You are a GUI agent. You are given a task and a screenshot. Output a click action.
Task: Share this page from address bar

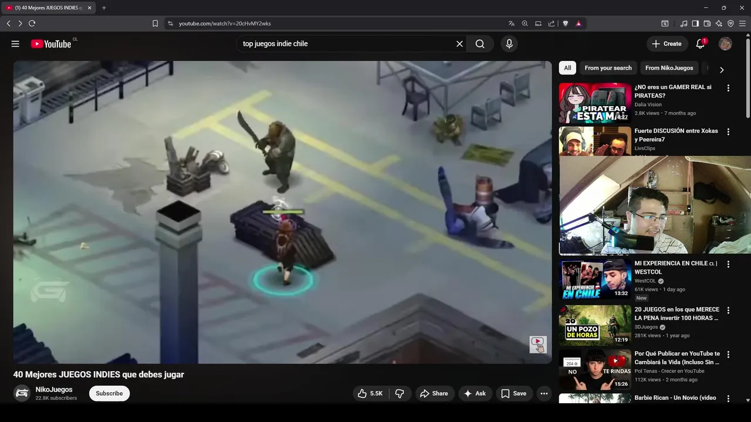[x=551, y=23]
